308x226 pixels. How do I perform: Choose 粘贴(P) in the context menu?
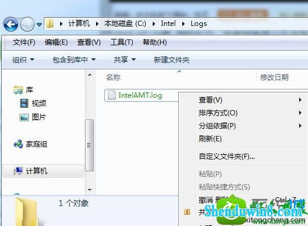coord(210,174)
